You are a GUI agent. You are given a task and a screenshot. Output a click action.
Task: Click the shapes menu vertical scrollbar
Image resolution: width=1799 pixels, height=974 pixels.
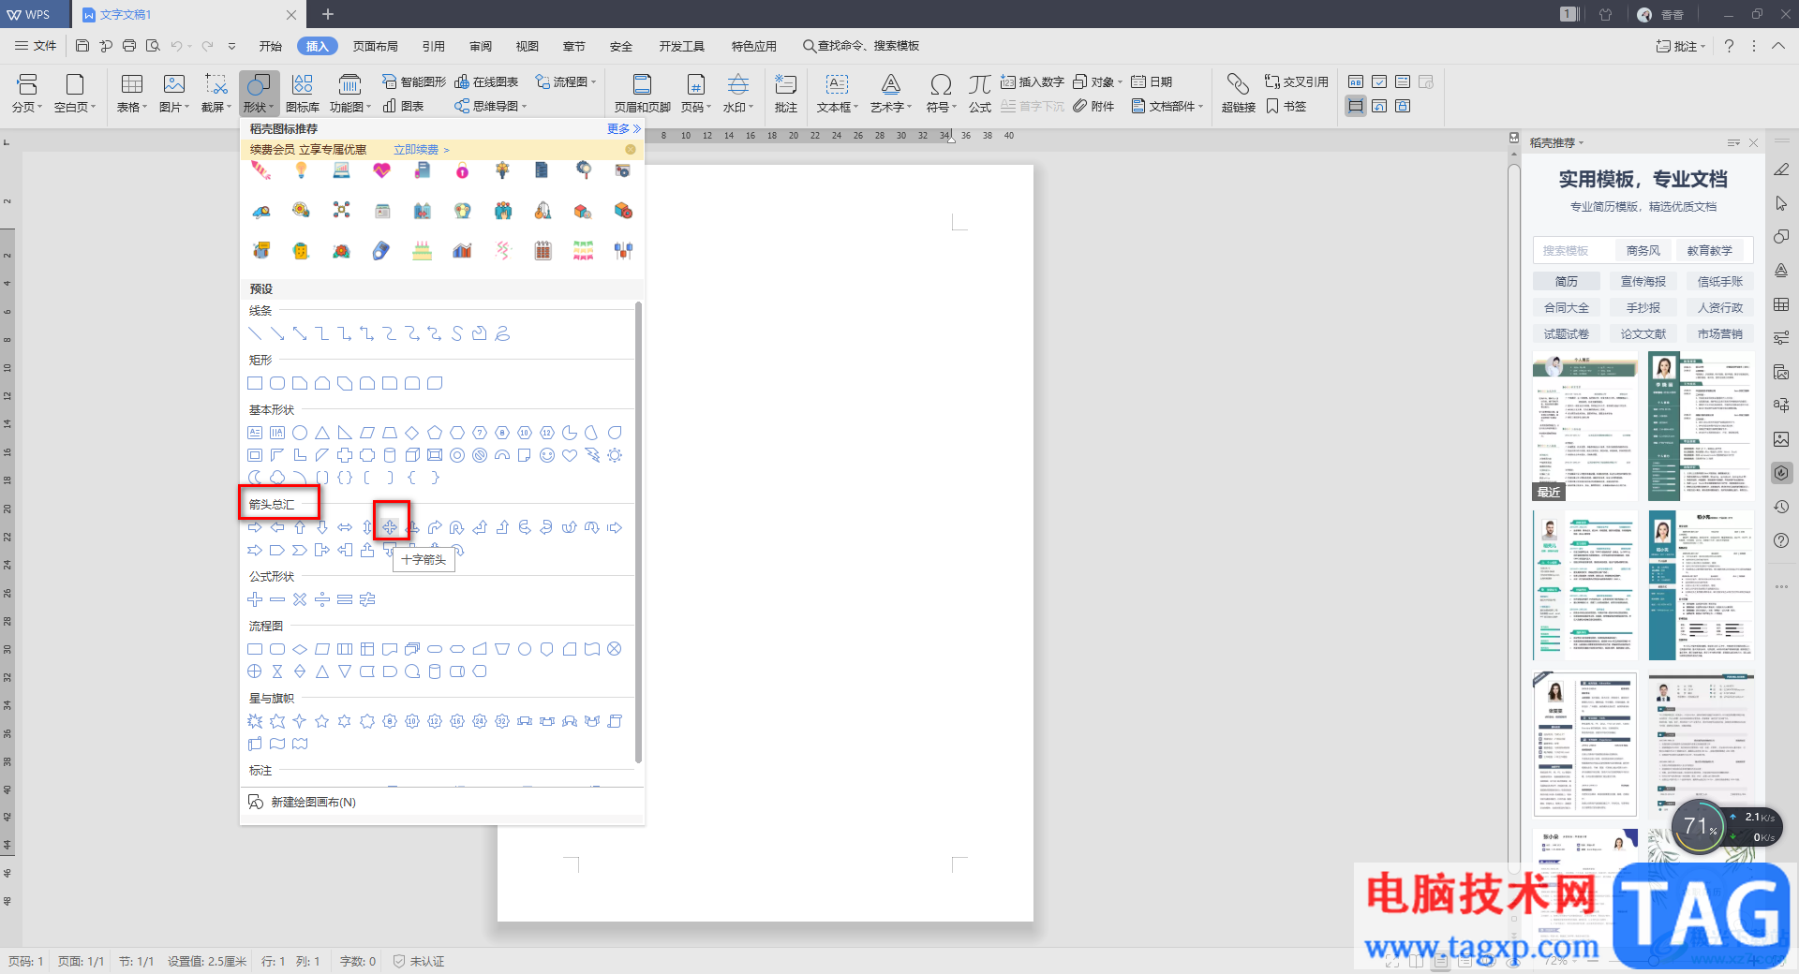coord(638,532)
